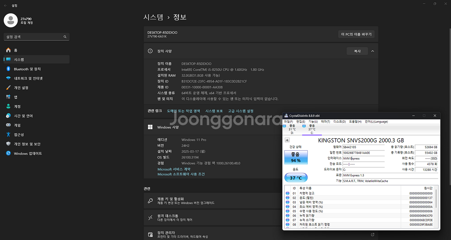This screenshot has height=240, width=451.
Task: Click the 홈 home icon in the sidebar
Action: coord(8,50)
